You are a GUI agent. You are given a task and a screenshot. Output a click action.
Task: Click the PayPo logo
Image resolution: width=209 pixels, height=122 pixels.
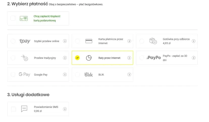pos(153,58)
